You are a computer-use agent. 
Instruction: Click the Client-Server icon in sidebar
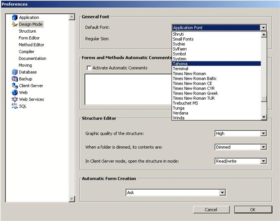15,86
